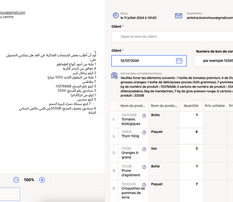Click the 100% zoom level text

click(29, 180)
